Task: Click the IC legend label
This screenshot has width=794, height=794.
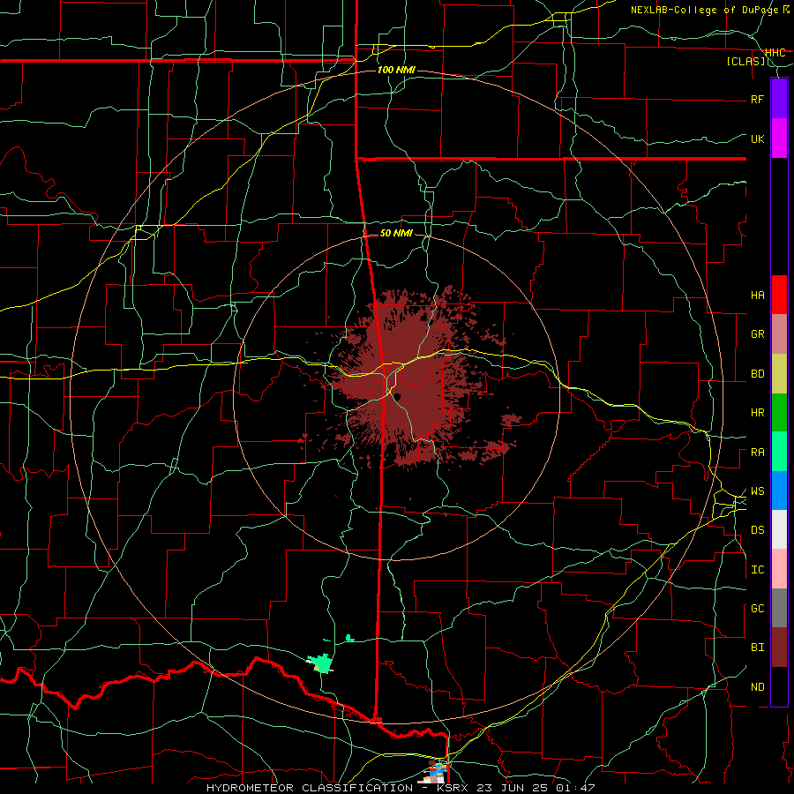Action: (757, 570)
